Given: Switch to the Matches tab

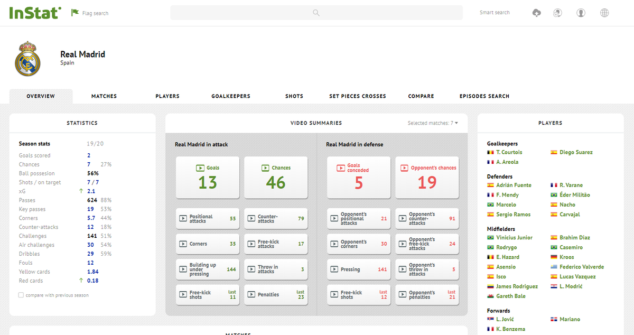Looking at the screenshot, I should point(104,96).
